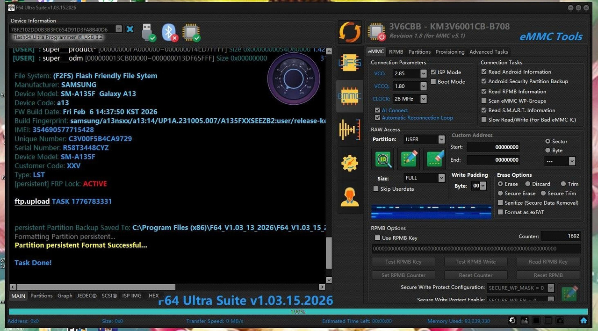This screenshot has width=598, height=331.
Task: Click the RPMB Counter field
Action: click(561, 237)
